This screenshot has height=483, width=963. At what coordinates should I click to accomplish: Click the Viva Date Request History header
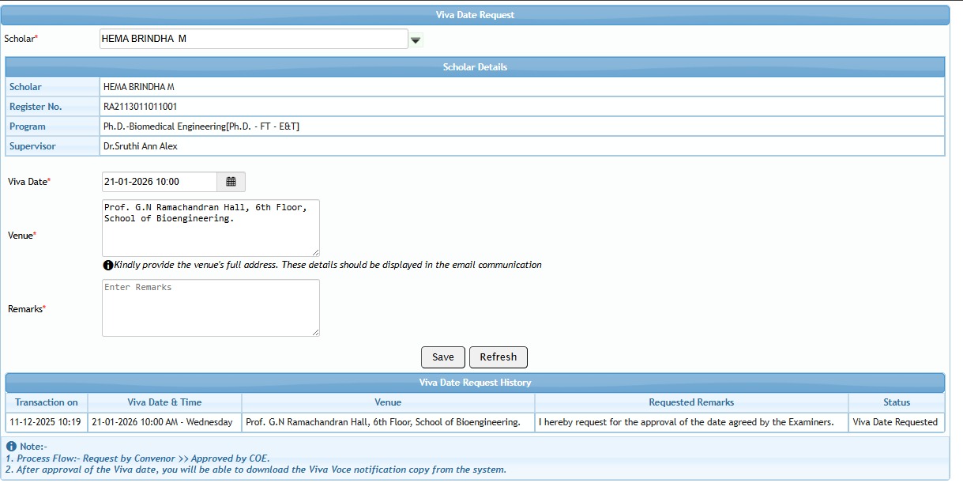[475, 383]
